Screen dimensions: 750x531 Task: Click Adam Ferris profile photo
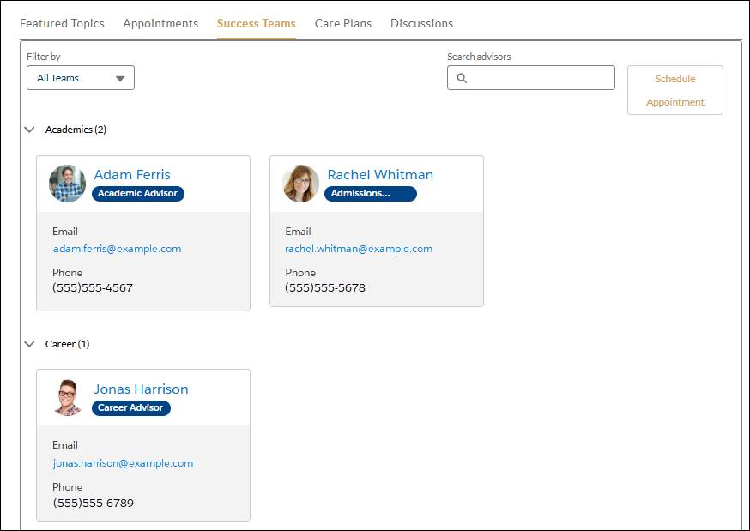pyautogui.click(x=68, y=184)
